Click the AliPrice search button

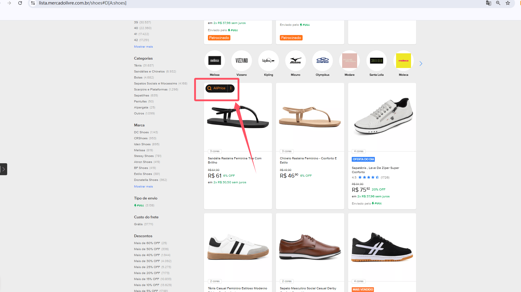pos(217,88)
